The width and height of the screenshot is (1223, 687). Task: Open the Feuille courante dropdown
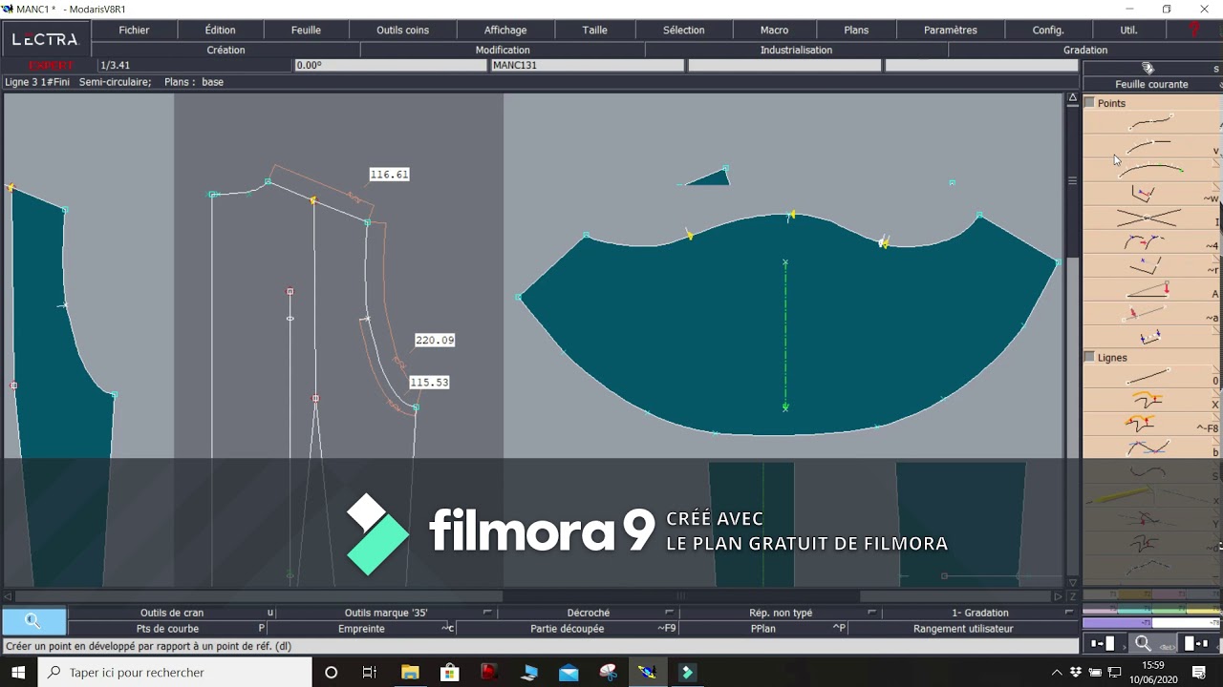1151,84
